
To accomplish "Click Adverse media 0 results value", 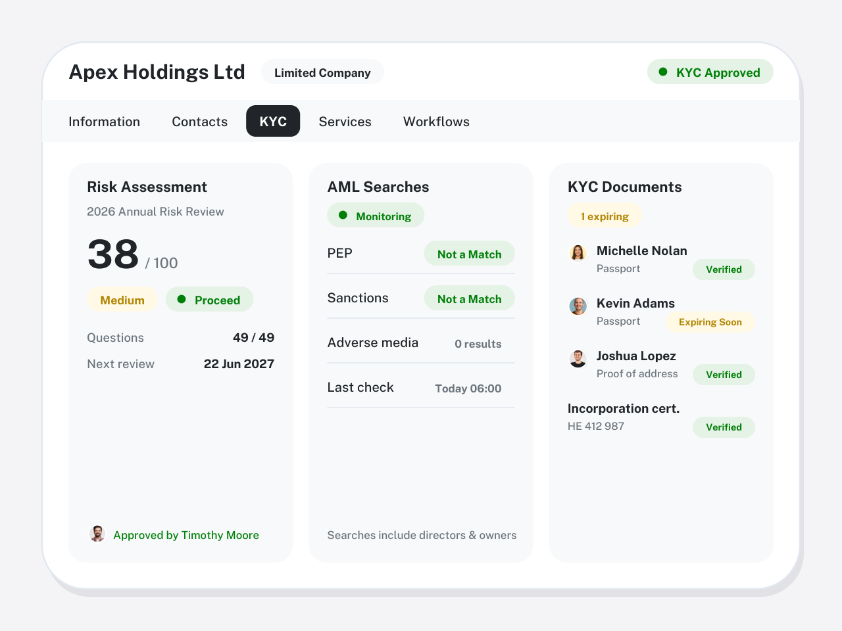I will tap(478, 344).
